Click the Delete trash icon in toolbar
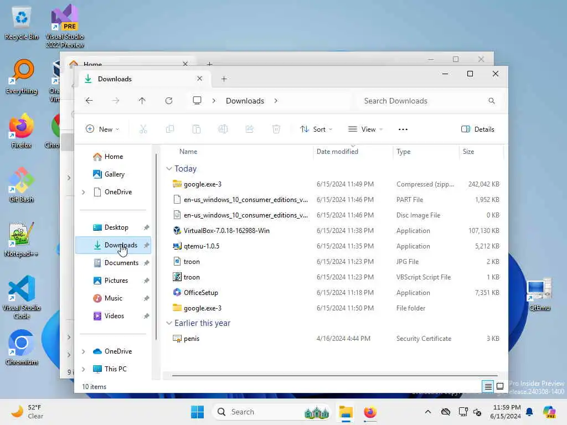567x425 pixels. click(x=276, y=129)
